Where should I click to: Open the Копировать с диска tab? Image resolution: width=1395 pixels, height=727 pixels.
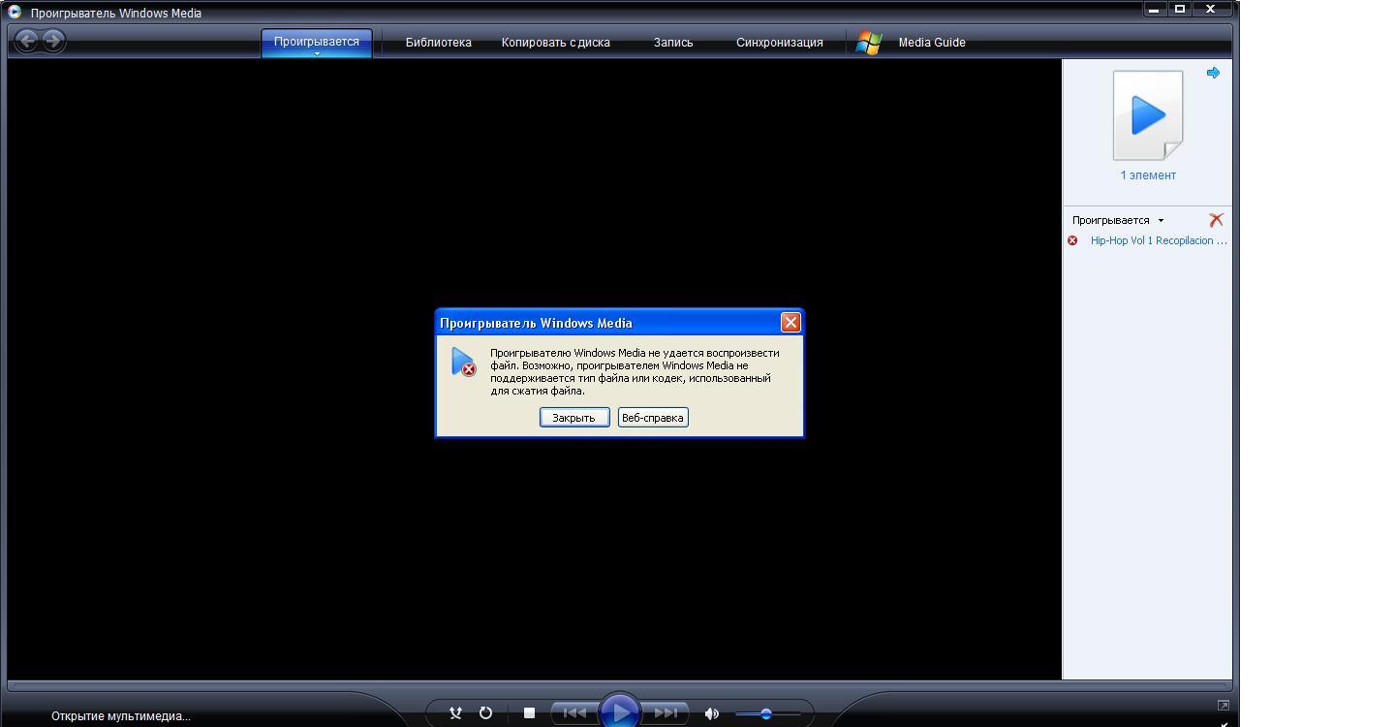(556, 43)
